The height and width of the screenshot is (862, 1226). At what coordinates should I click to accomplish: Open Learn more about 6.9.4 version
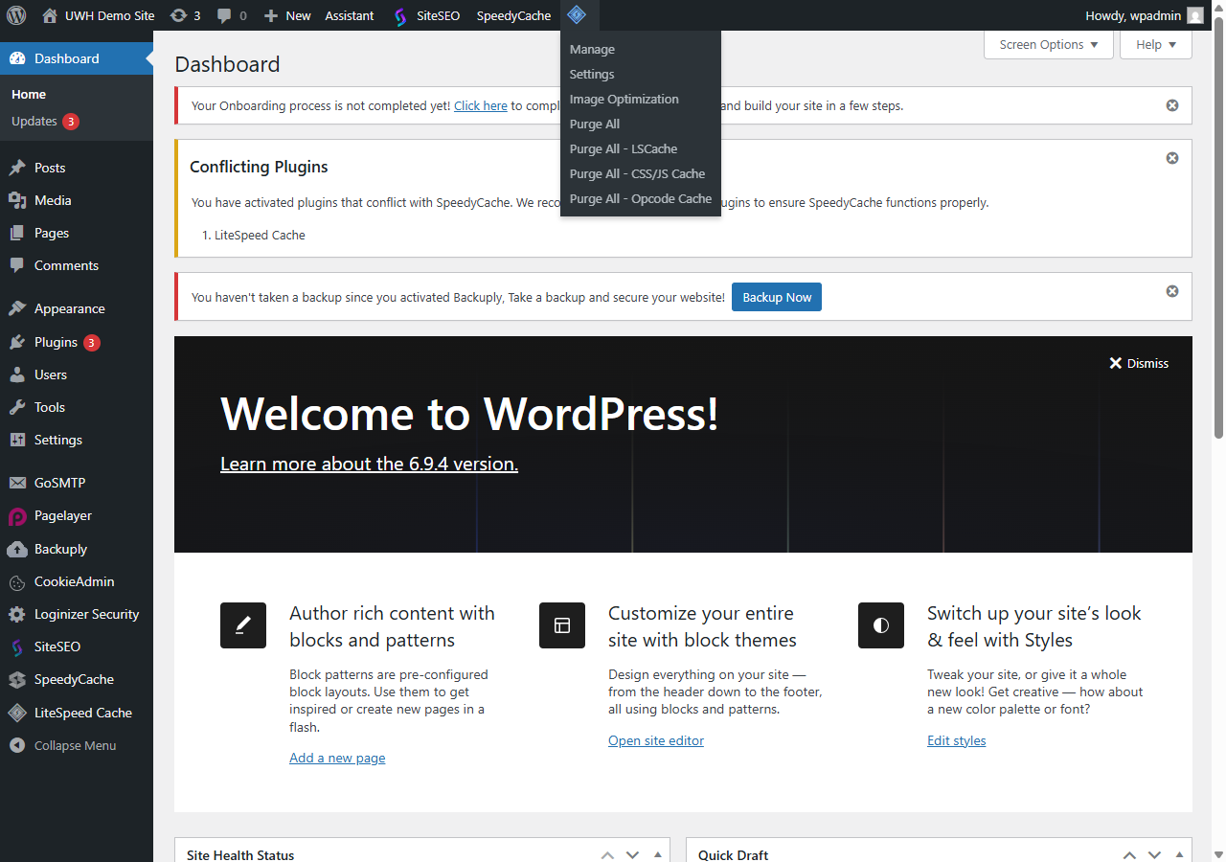point(369,464)
